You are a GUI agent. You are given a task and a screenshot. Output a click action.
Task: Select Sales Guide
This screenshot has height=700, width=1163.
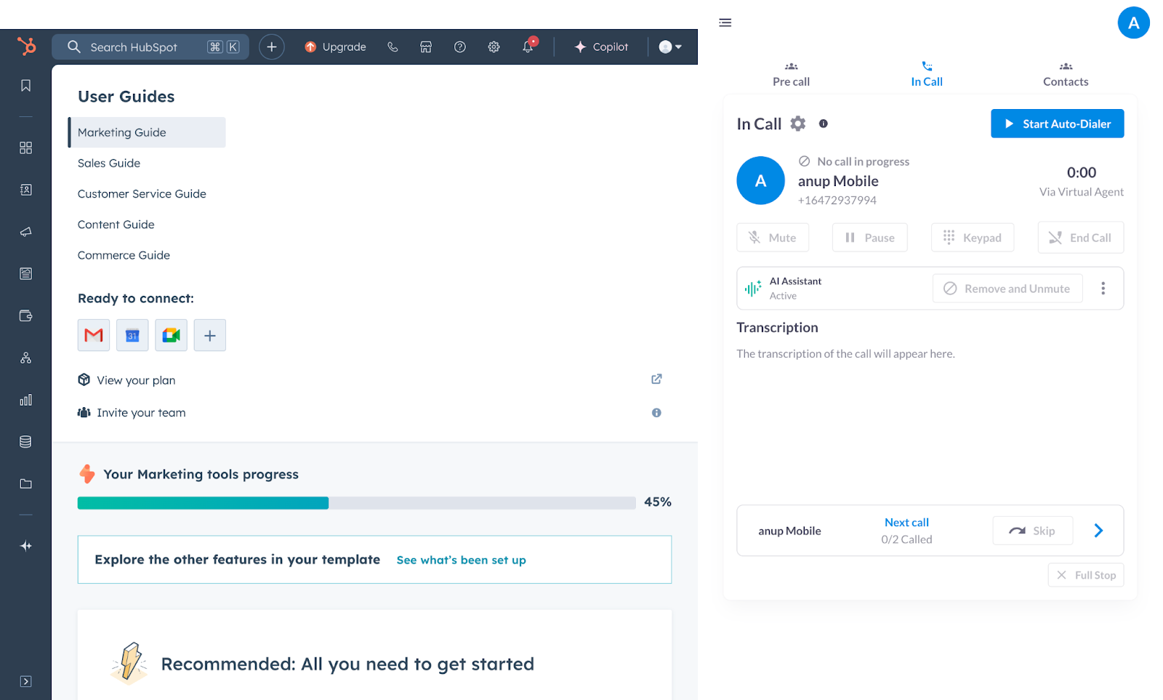[109, 163]
